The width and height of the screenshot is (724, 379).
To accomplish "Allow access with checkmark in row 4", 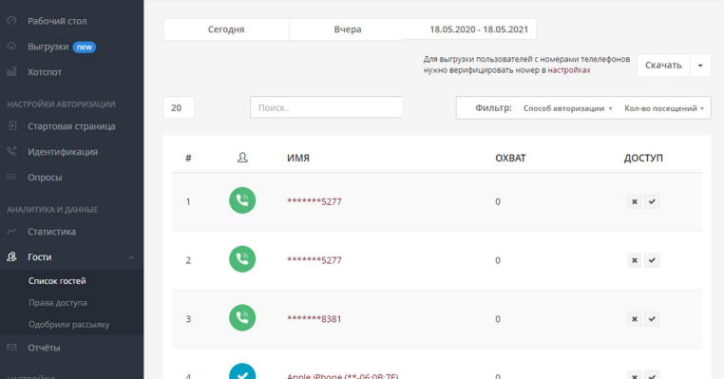I will coord(652,375).
